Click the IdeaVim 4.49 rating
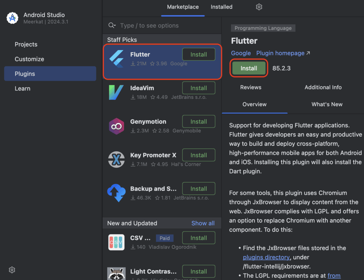Screen dimensions: 364x280 (159, 97)
